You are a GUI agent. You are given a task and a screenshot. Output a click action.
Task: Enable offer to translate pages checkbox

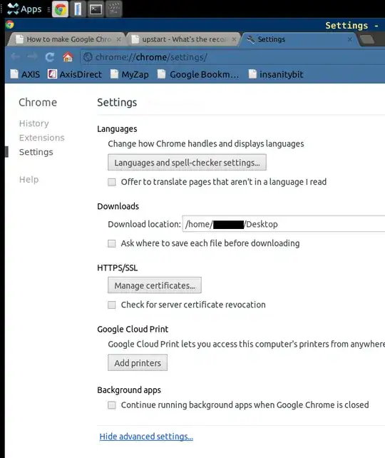112,182
